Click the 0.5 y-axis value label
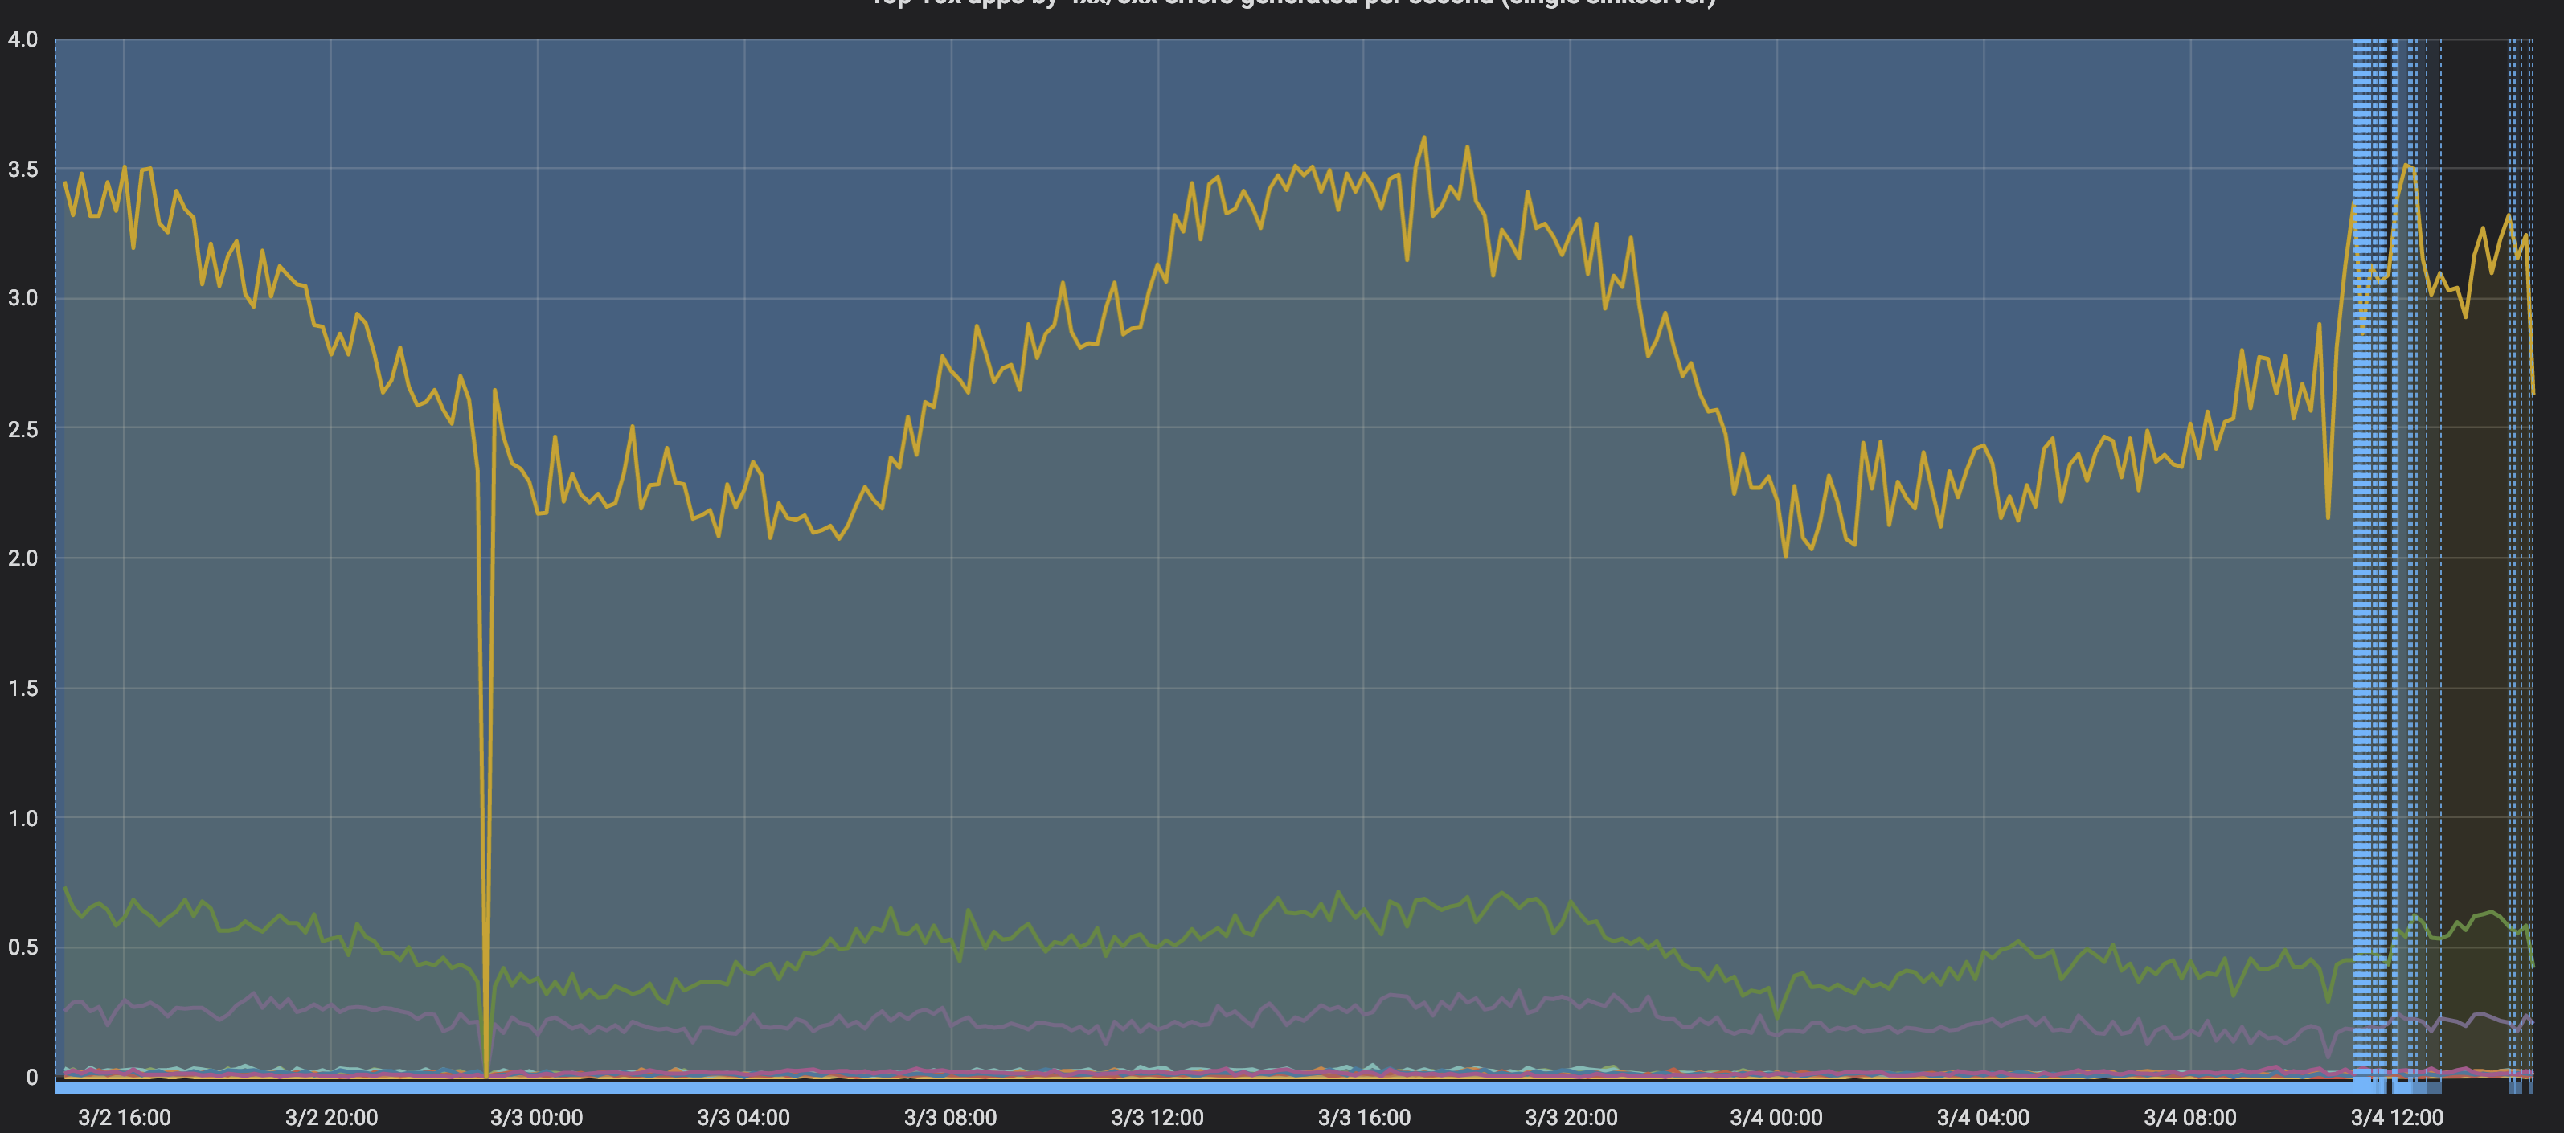Image resolution: width=2564 pixels, height=1133 pixels. 23,947
